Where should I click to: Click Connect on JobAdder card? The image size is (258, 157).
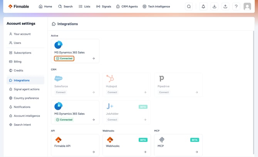[x=112, y=120]
